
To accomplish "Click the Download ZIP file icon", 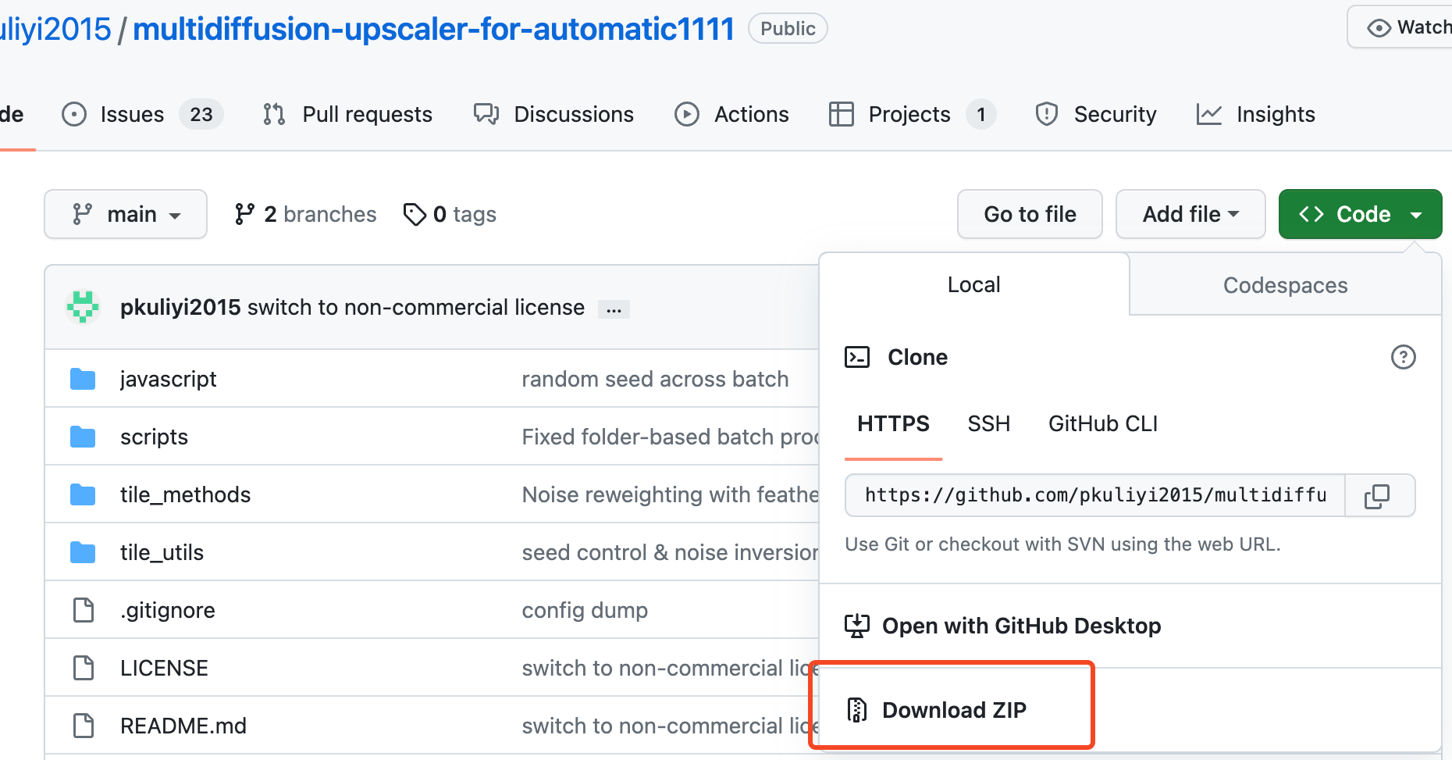I will coord(857,710).
